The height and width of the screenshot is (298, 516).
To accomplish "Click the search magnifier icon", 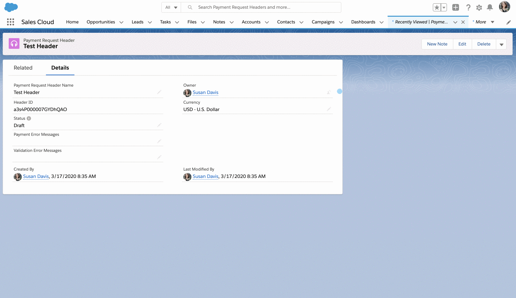I will 190,7.
